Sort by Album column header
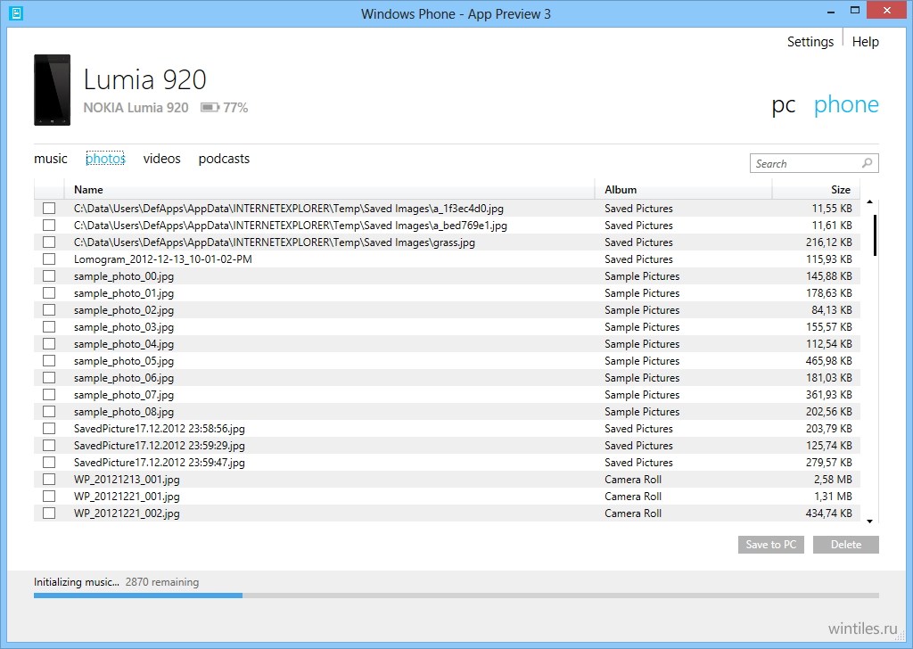Screen dimensions: 913x649 pos(684,189)
